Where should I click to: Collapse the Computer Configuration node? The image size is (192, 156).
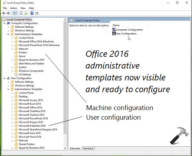click(4, 23)
